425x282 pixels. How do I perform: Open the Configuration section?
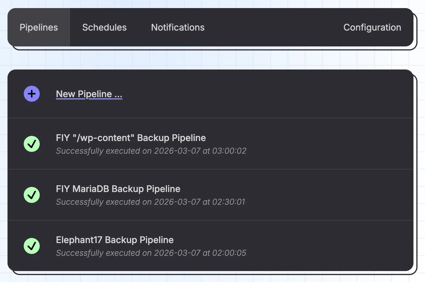tap(372, 27)
